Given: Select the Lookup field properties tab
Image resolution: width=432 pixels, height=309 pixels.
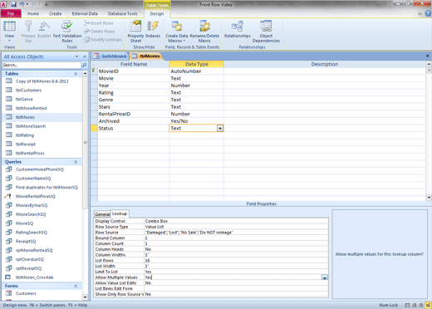Looking at the screenshot, I should tap(120, 213).
